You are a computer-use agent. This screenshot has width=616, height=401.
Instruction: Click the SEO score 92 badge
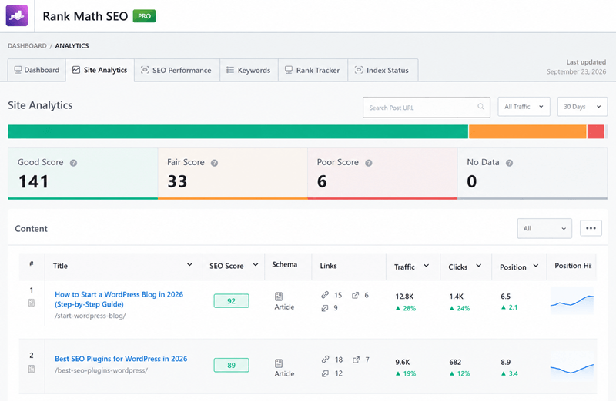(x=232, y=301)
